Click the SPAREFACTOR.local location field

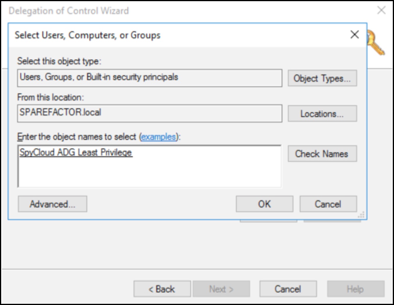point(149,113)
